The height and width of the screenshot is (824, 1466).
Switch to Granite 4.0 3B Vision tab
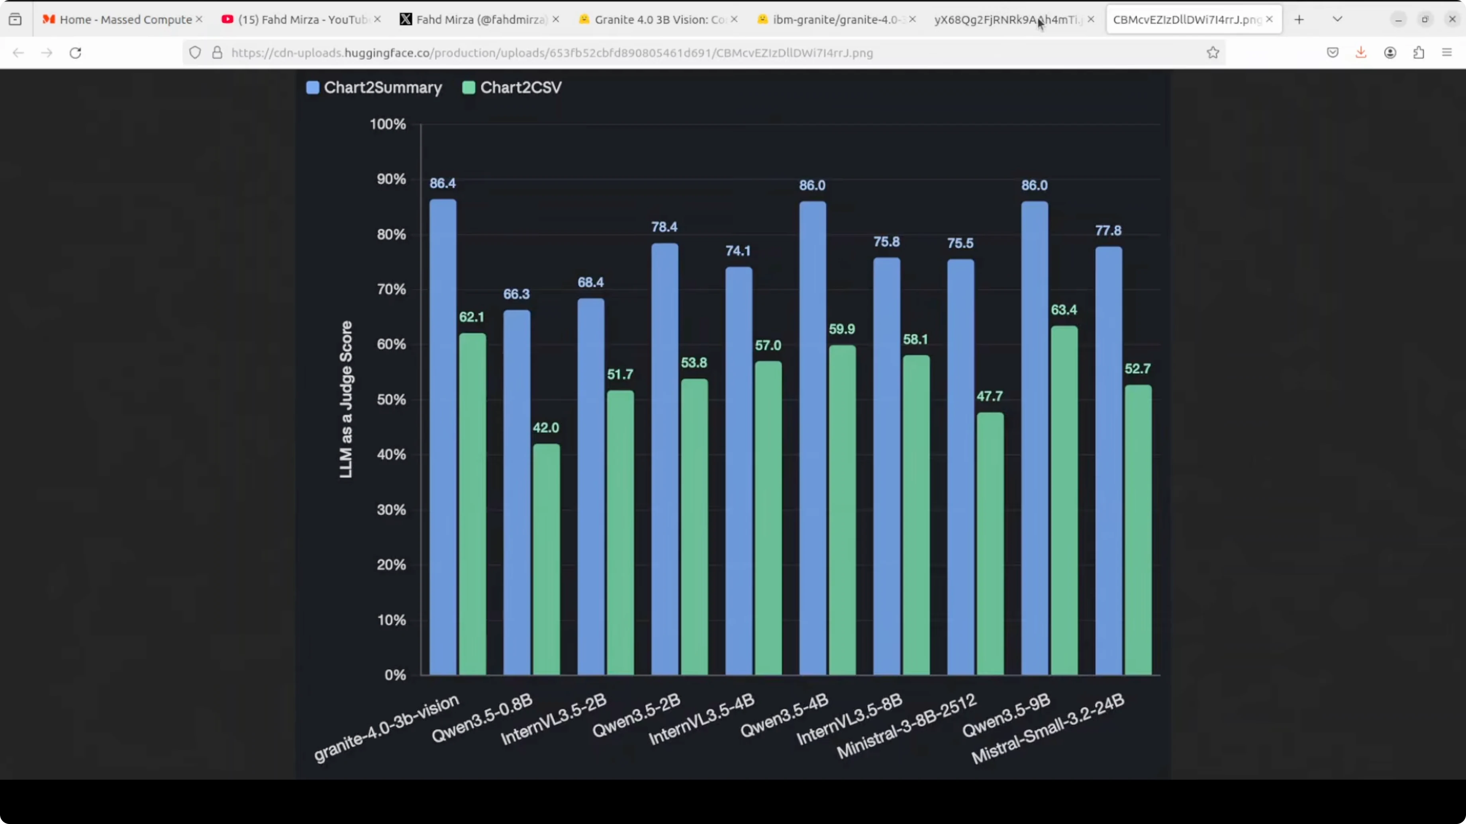(x=659, y=20)
